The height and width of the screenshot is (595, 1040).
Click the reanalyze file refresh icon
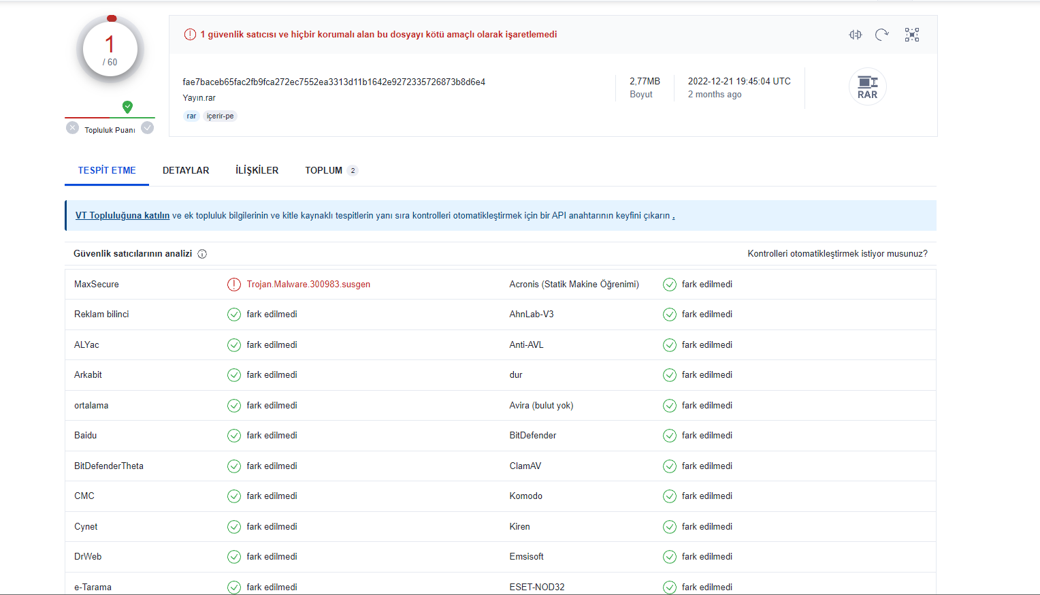coord(882,35)
